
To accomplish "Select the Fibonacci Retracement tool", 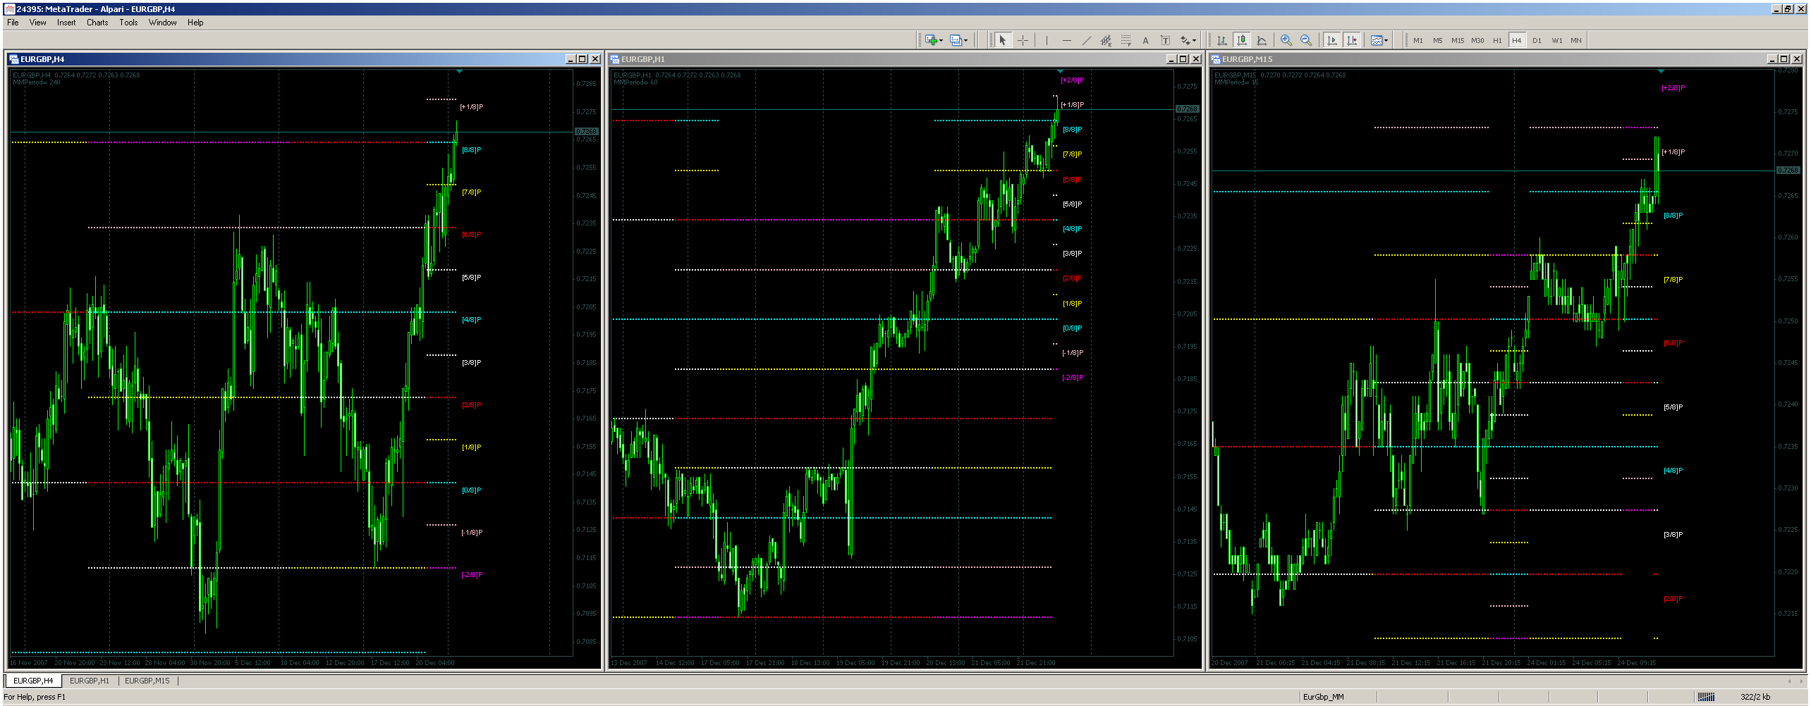I will tap(1126, 40).
